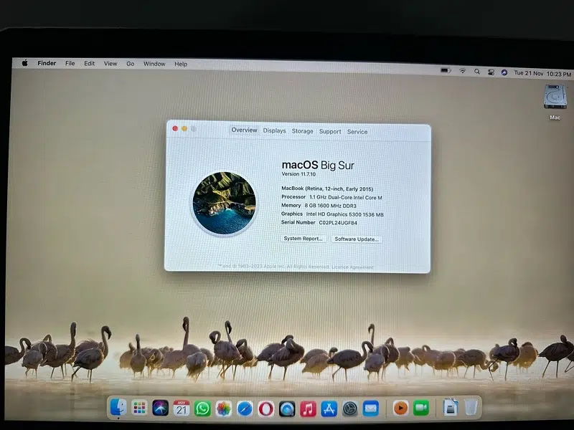This screenshot has width=574, height=430.
Task: Open the Mac hard drive desktop icon
Action: [x=555, y=97]
